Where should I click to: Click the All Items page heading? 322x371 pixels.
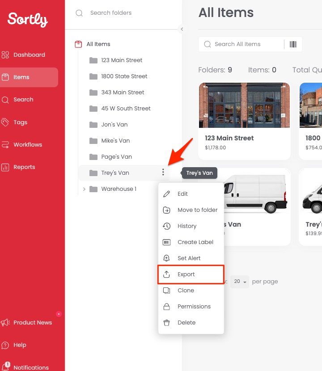pos(226,13)
